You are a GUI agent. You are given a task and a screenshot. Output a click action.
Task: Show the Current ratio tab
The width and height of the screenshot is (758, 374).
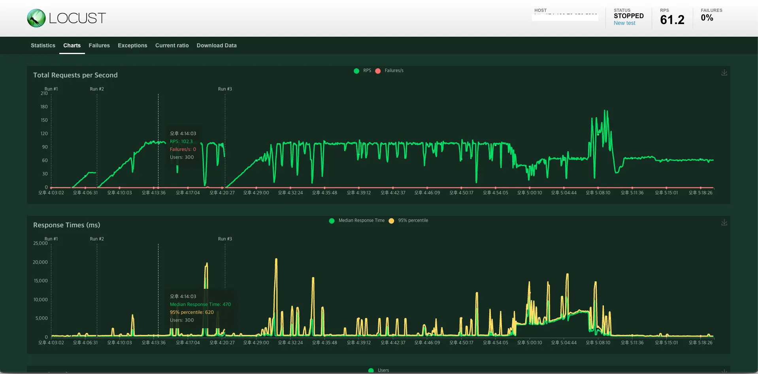click(172, 45)
